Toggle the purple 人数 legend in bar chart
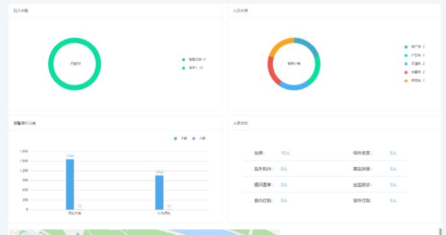The image size is (446, 235). tap(199, 138)
